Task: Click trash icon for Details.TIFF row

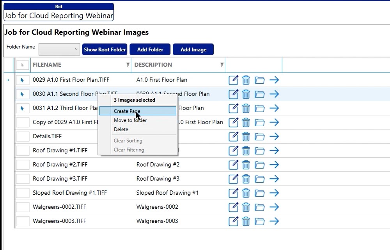Action: 246,137
